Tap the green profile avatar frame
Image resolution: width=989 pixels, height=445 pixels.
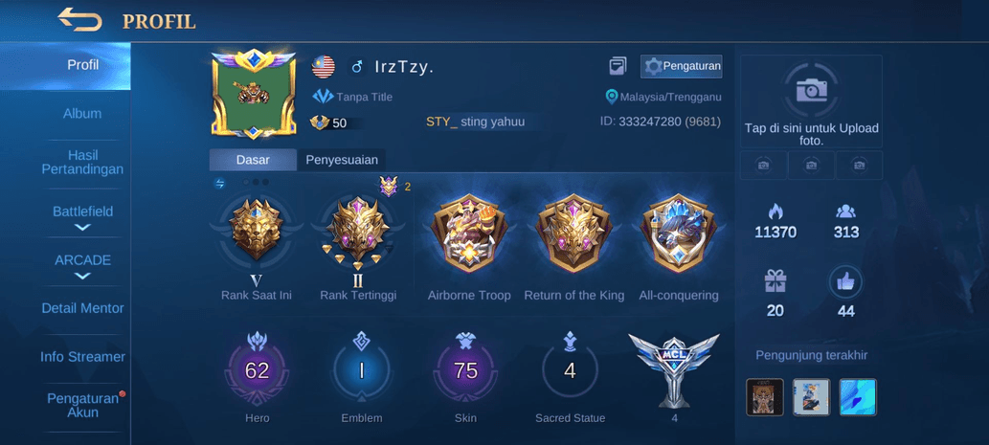[x=254, y=94]
